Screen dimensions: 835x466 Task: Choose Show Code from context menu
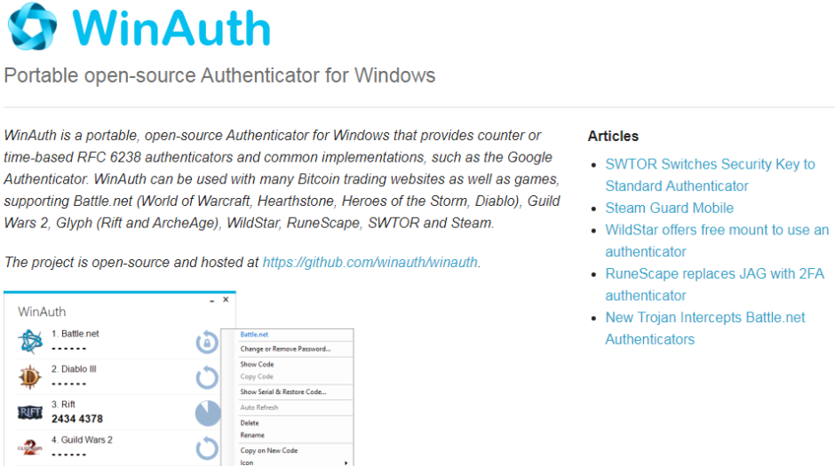tap(257, 365)
